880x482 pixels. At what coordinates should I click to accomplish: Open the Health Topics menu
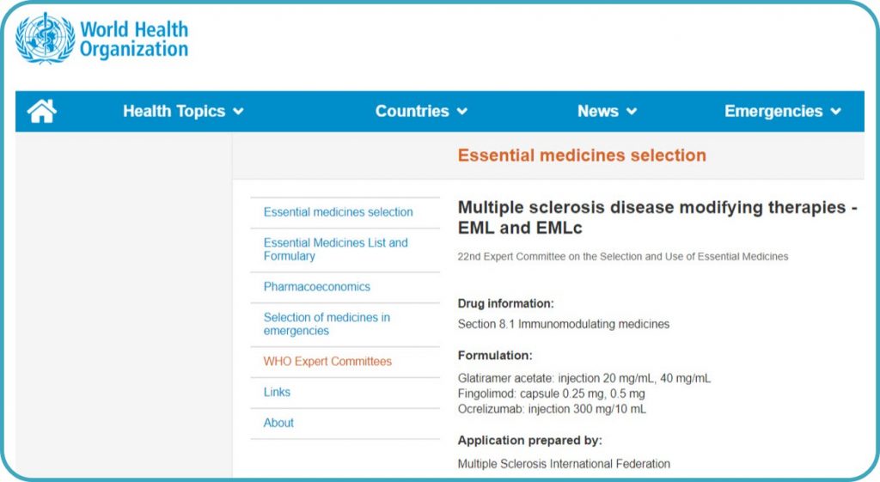174,112
